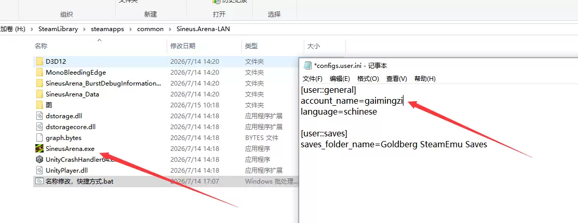
Task: Expand breadcrumb chevron after SteamLibrary
Action: (85, 29)
